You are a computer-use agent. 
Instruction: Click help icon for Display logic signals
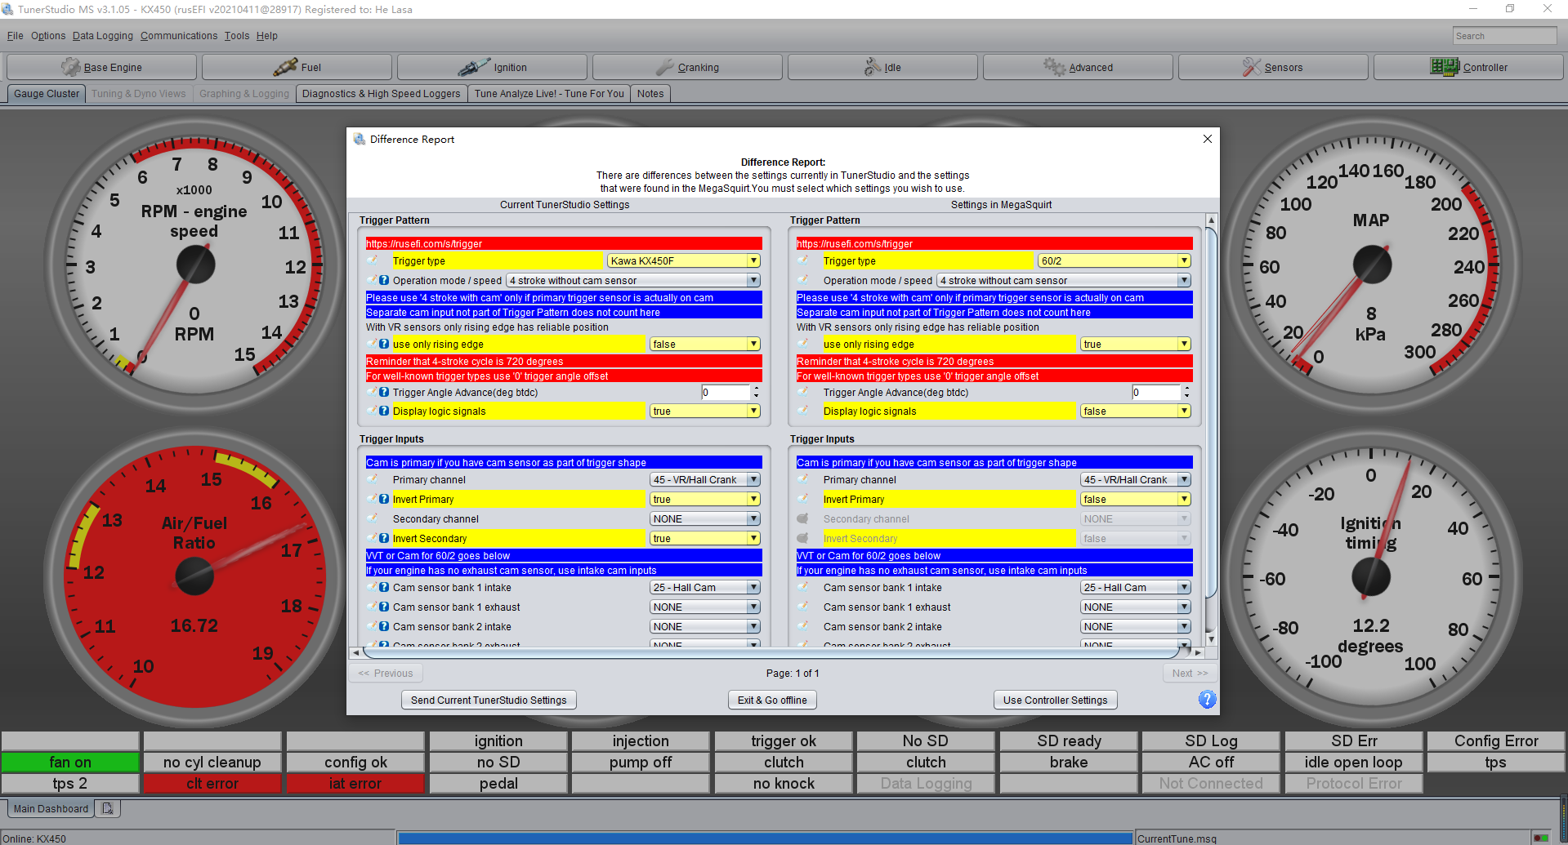[x=384, y=411]
